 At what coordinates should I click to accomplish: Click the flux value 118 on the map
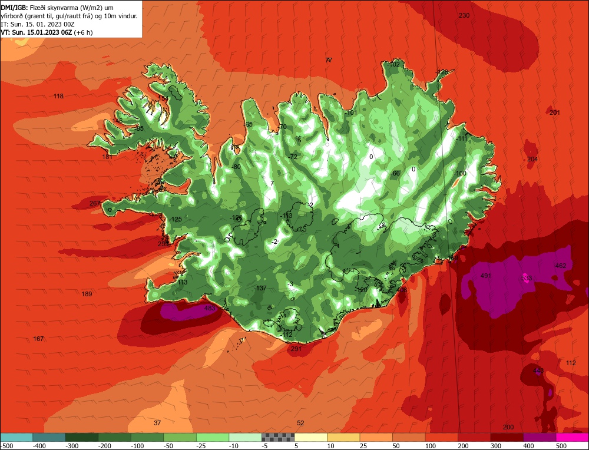tap(58, 96)
